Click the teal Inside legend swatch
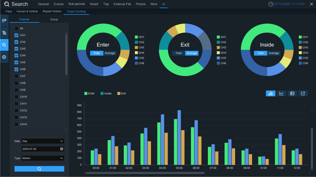Image resolution: width=316 pixels, height=177 pixels. point(102,94)
